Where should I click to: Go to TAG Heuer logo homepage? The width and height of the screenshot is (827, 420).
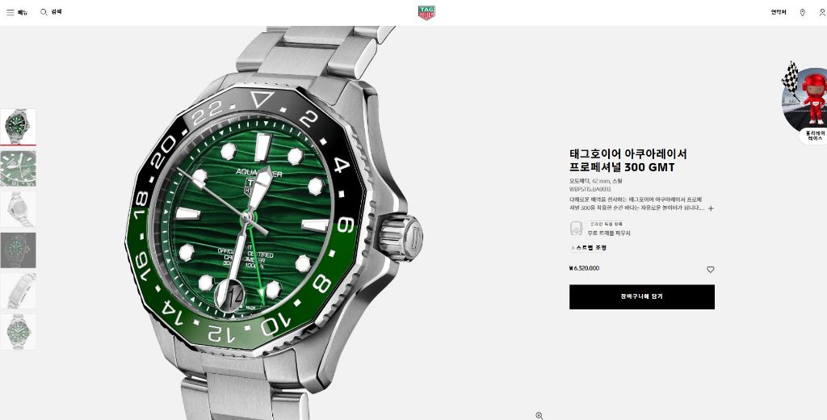click(x=426, y=13)
